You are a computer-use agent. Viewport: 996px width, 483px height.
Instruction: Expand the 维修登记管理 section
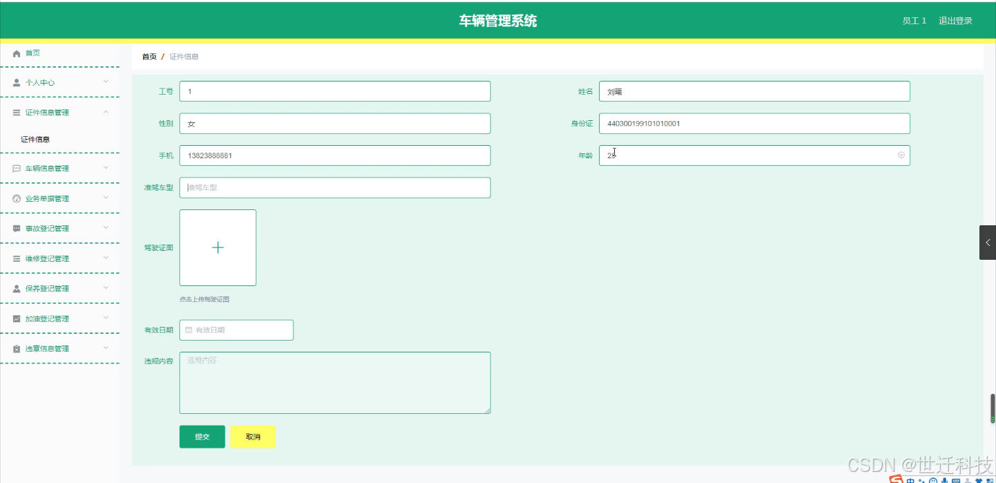coord(106,258)
